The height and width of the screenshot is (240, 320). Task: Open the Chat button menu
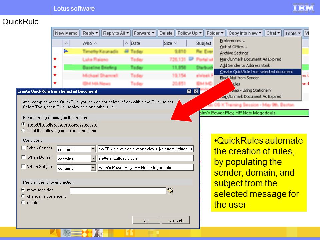[x=273, y=33]
